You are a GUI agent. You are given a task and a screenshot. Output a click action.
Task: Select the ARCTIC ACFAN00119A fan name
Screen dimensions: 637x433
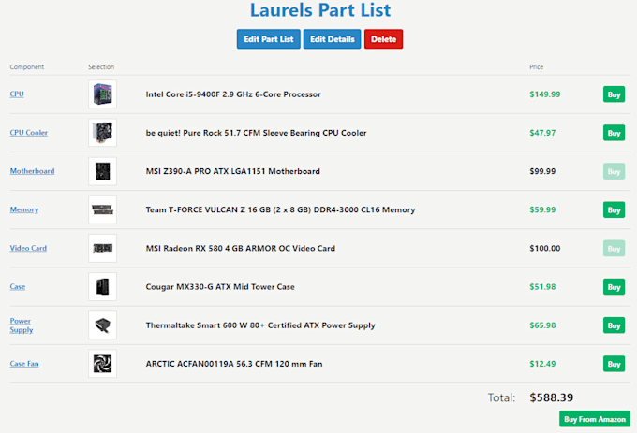click(x=234, y=364)
